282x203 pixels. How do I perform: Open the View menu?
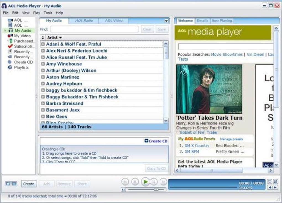click(26, 13)
